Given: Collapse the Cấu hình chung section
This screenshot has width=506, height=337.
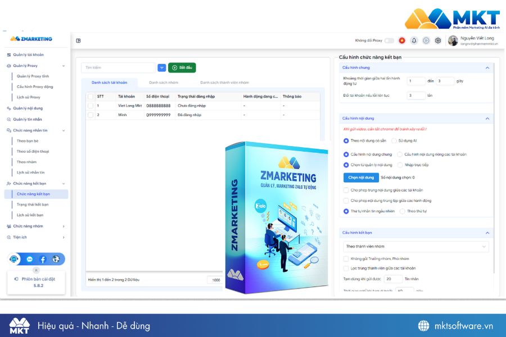Looking at the screenshot, I should (x=487, y=68).
